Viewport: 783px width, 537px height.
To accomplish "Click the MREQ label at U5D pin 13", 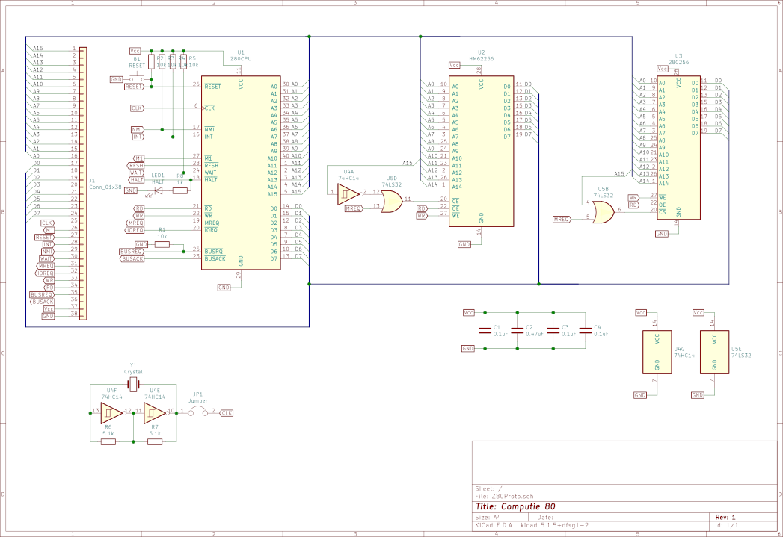I will [353, 208].
